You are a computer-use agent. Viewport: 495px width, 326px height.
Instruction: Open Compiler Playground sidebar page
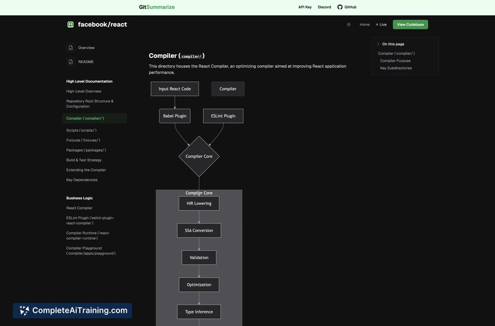(91, 251)
